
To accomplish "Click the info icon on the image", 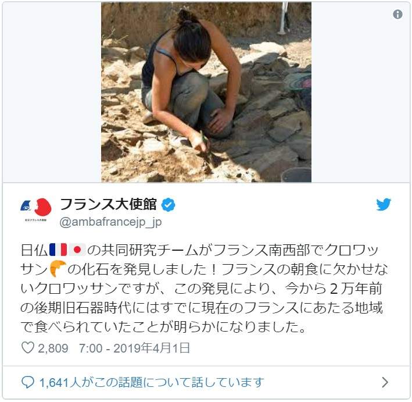I will click(x=397, y=14).
